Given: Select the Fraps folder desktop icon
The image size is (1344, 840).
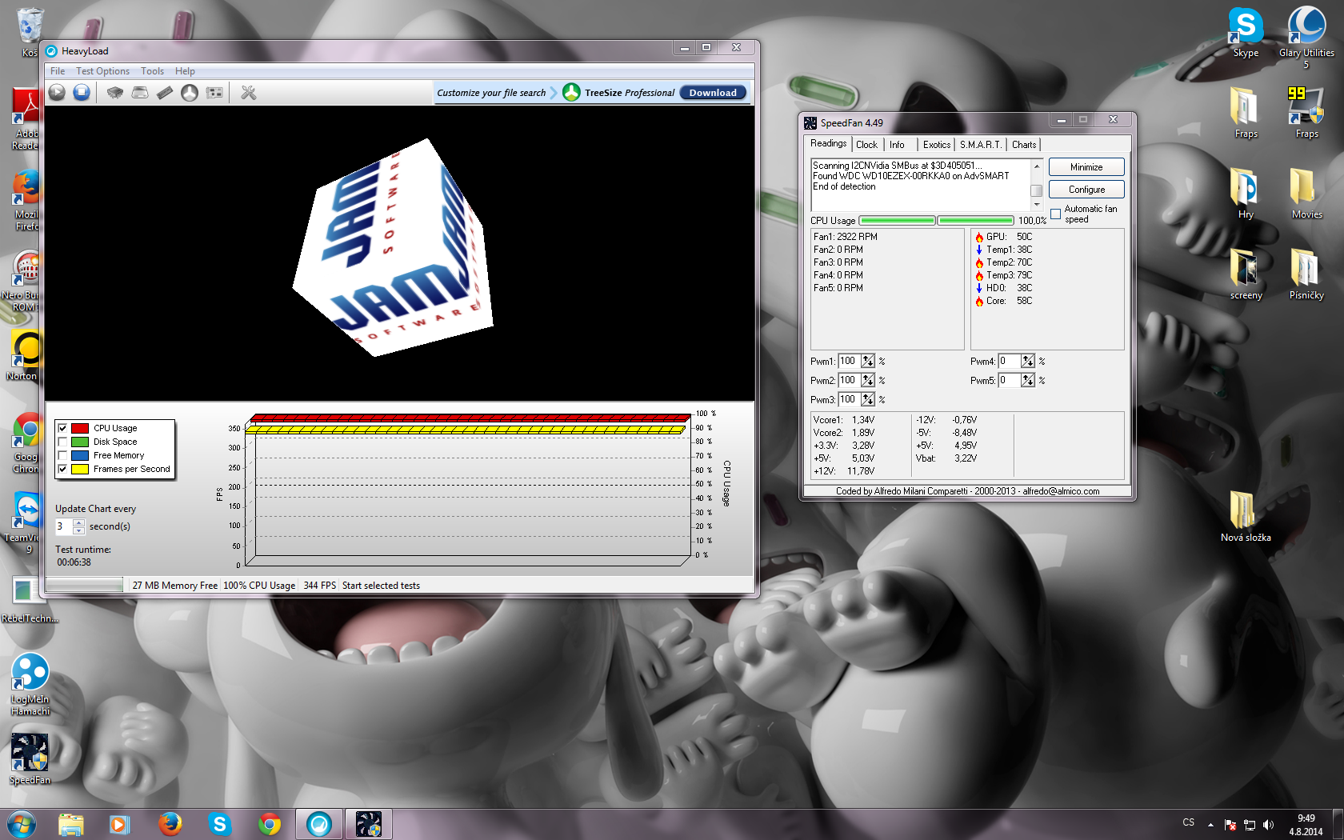Looking at the screenshot, I should click(x=1246, y=113).
